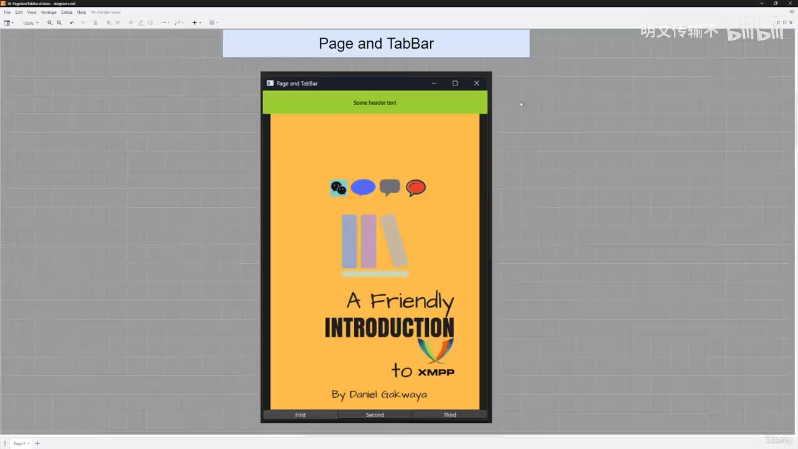Toggle the sun appearance theme icon
Viewport: 798px width, 449px height.
click(x=792, y=12)
